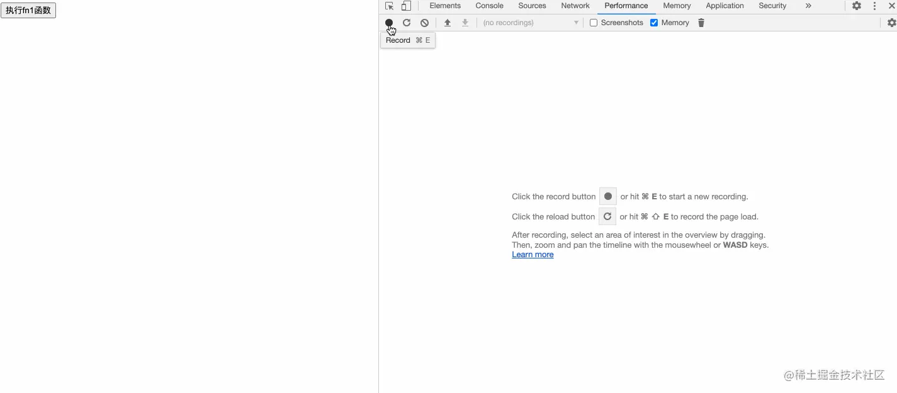Screen dimensions: 897x393
Task: Open the Security tab
Action: click(x=772, y=6)
